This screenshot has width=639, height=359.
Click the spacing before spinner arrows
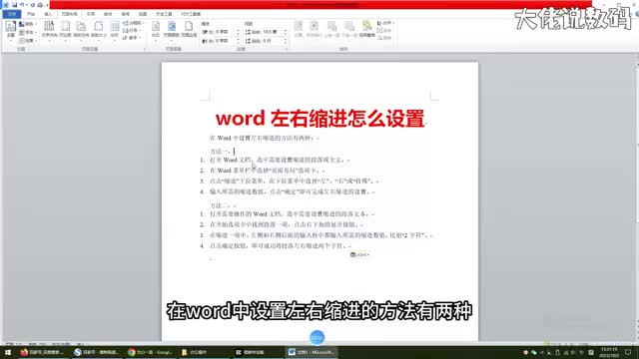pyautogui.click(x=286, y=32)
